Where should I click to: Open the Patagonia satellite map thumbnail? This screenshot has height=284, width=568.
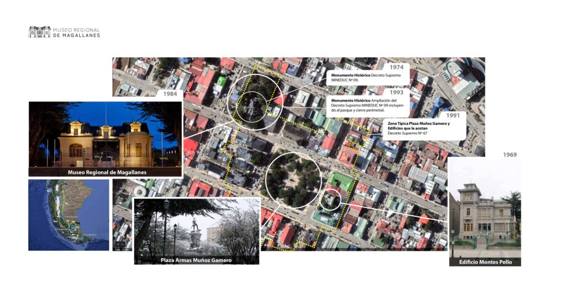pyautogui.click(x=69, y=215)
